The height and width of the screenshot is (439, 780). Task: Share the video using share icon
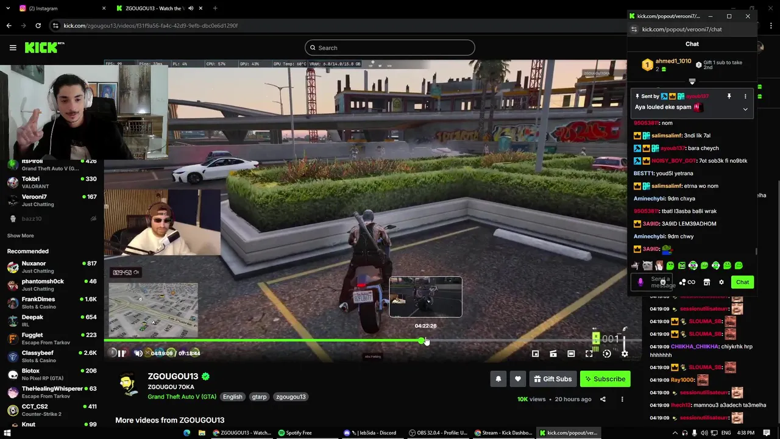603,399
